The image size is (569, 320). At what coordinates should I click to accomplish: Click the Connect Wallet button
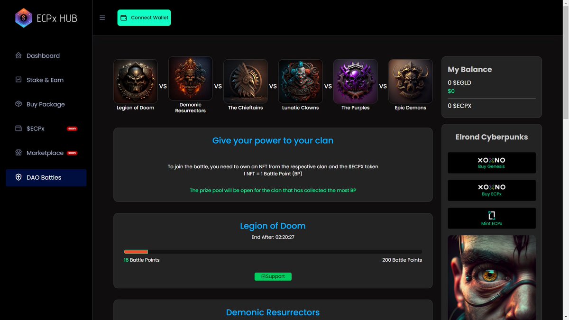(144, 18)
